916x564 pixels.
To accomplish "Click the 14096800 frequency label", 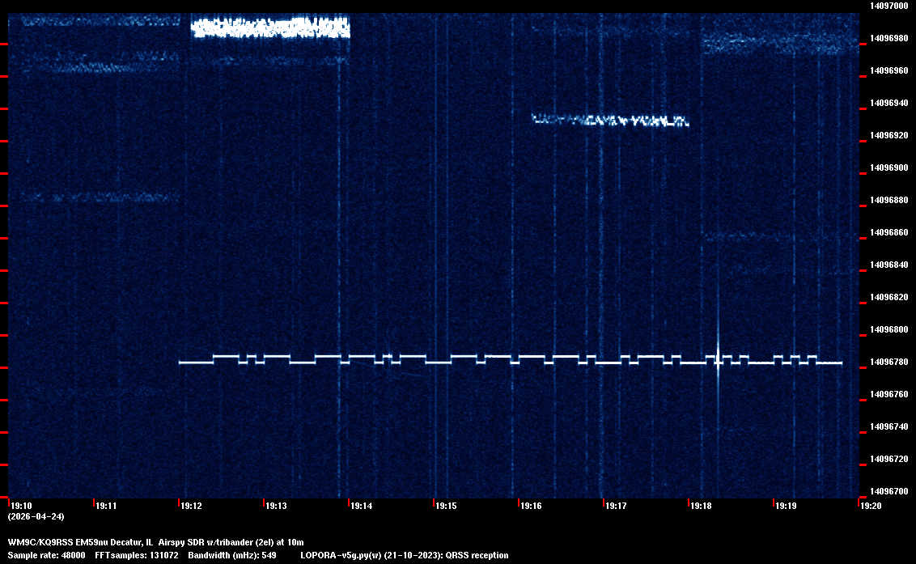I will click(888, 329).
